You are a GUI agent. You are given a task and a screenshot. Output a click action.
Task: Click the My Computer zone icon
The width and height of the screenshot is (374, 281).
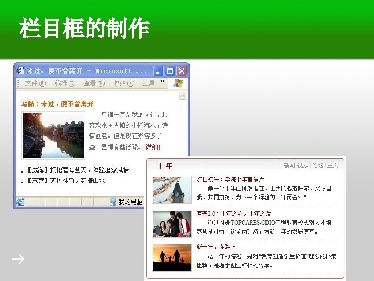click(x=113, y=202)
